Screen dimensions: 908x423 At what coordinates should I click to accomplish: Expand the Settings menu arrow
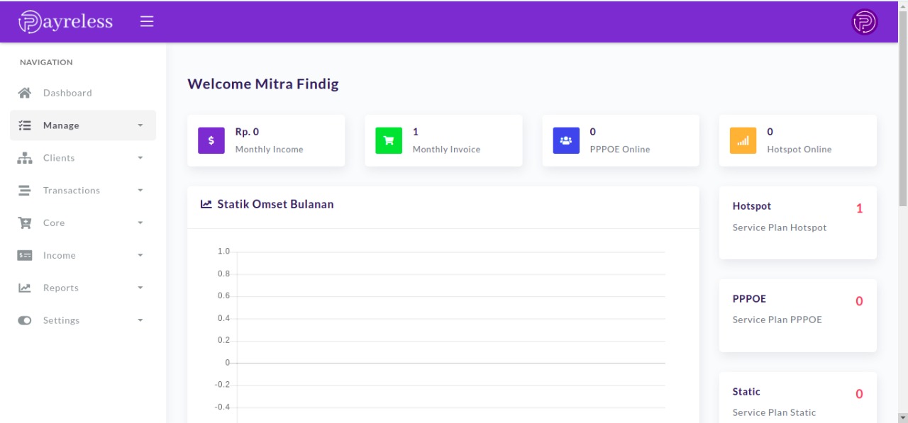(x=140, y=320)
